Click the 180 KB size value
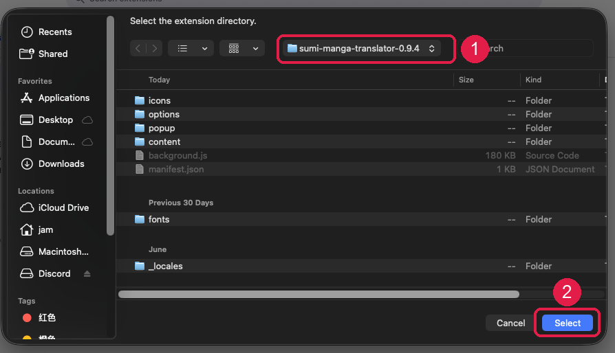The height and width of the screenshot is (353, 615). point(501,155)
